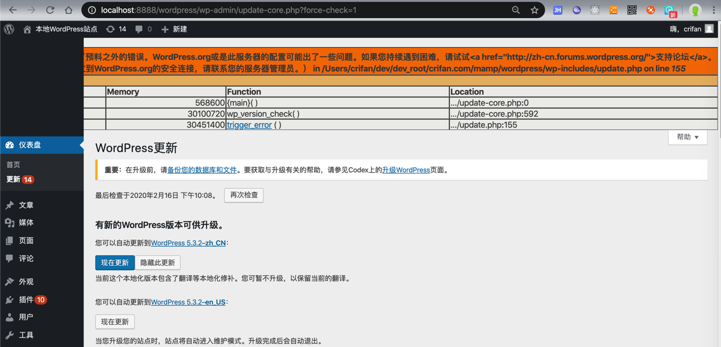Screen dimensions: 721x347
Task: Open 备份您的数据库和文件 link
Action: (x=202, y=170)
